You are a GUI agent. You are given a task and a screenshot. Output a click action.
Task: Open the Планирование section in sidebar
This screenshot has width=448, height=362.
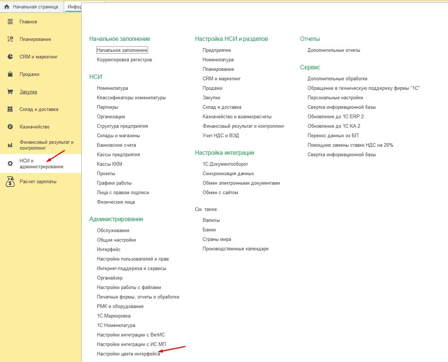35,39
